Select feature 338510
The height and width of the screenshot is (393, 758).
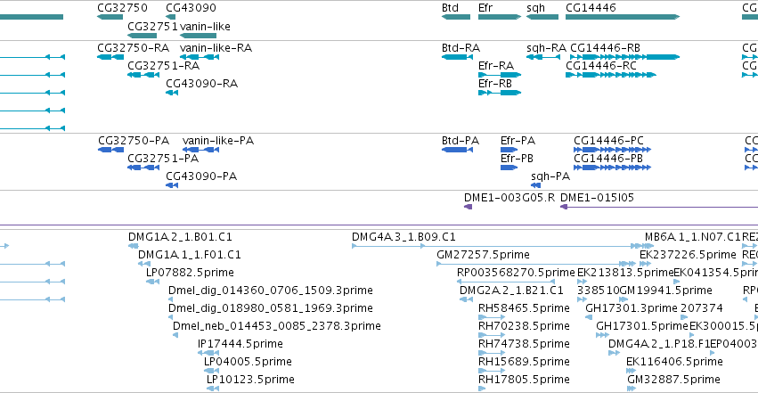pos(582,299)
